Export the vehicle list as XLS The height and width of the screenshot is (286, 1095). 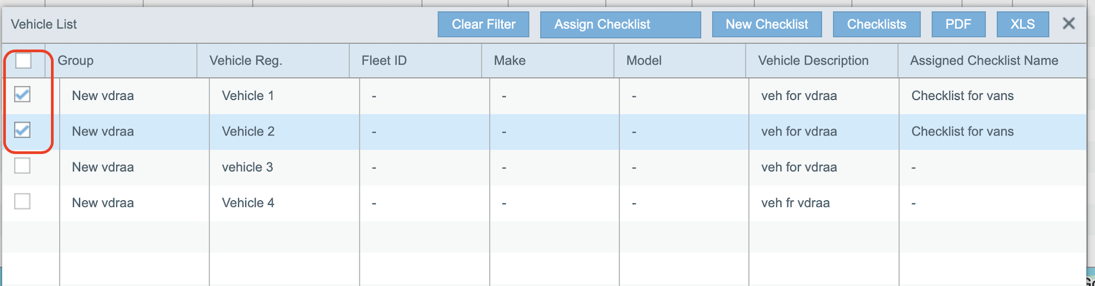(1022, 24)
